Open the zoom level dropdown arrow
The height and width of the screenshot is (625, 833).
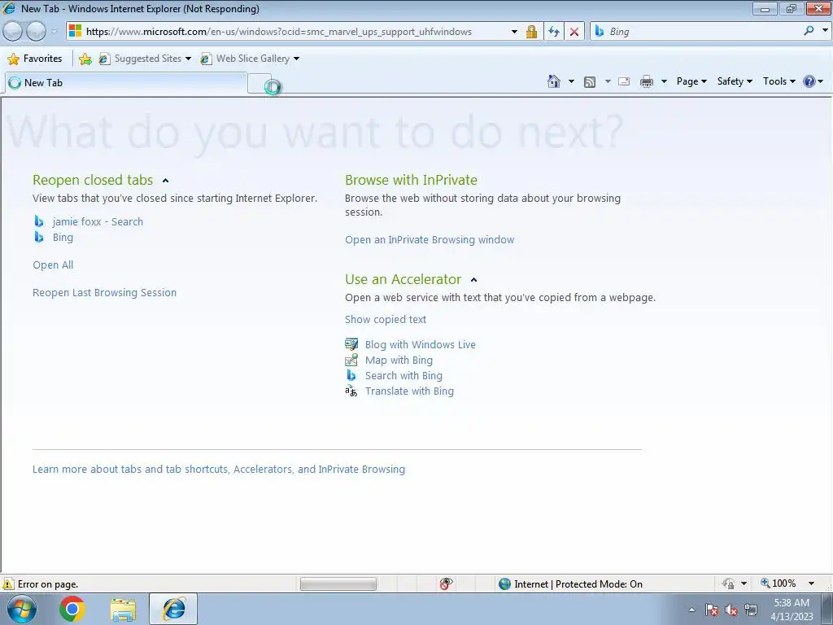click(811, 583)
